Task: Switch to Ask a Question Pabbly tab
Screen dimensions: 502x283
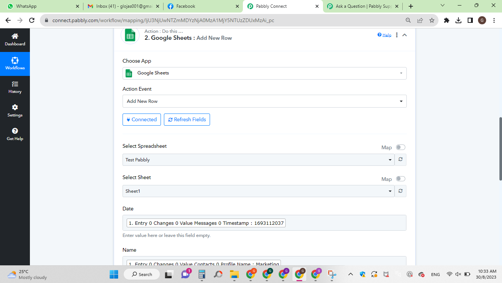Action: (x=362, y=6)
